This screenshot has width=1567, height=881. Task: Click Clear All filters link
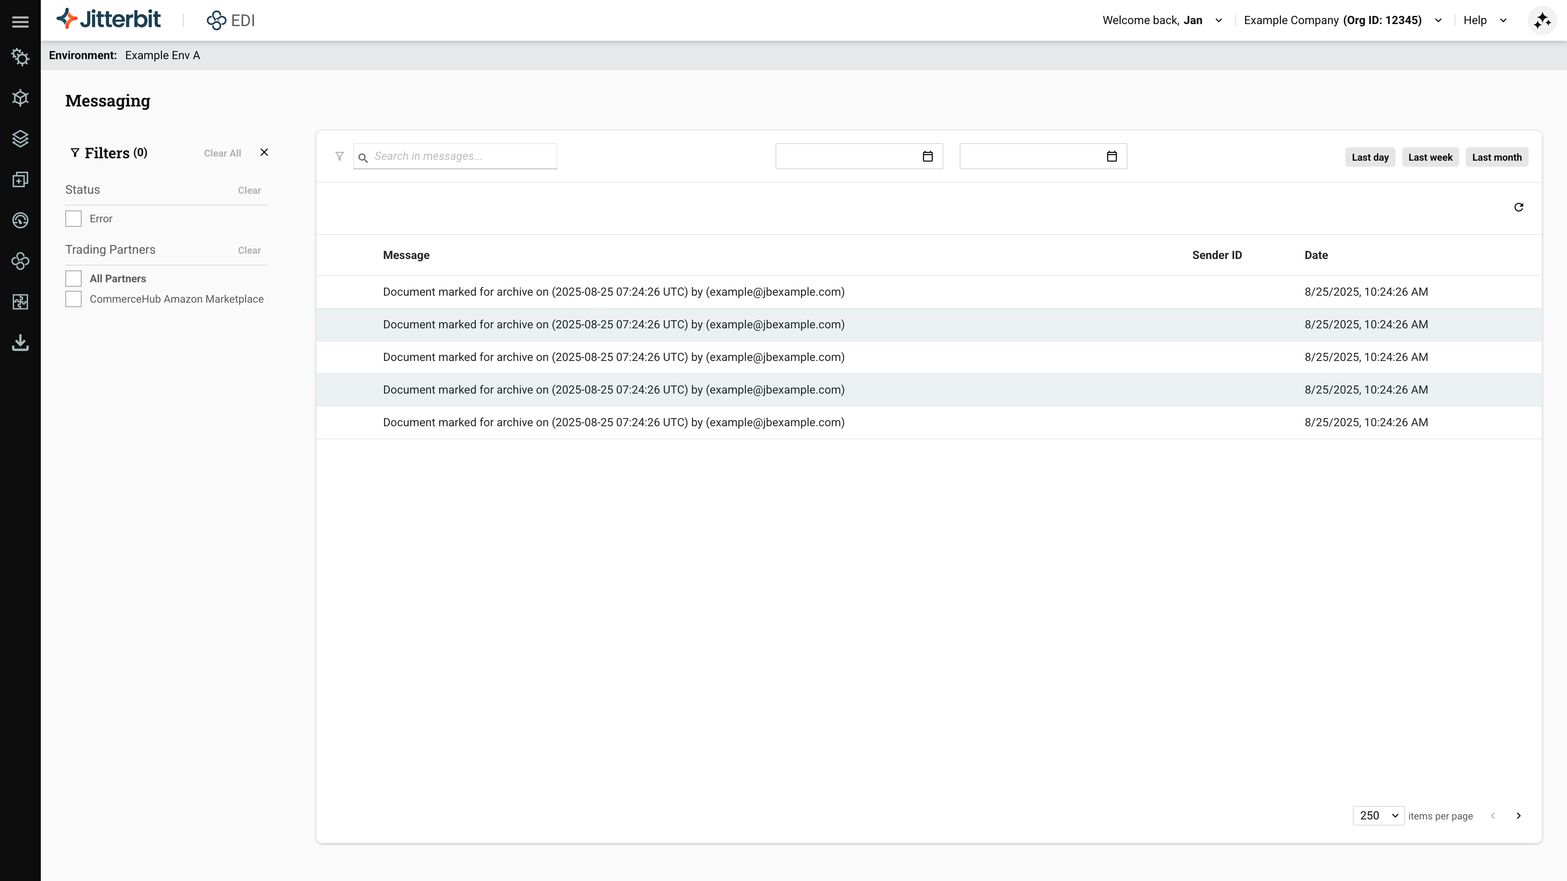click(x=222, y=153)
